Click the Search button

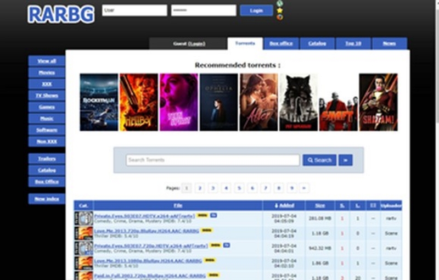tap(319, 160)
